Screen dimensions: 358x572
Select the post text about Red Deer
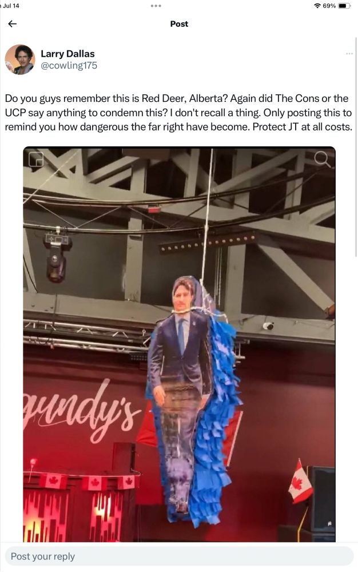[178, 113]
